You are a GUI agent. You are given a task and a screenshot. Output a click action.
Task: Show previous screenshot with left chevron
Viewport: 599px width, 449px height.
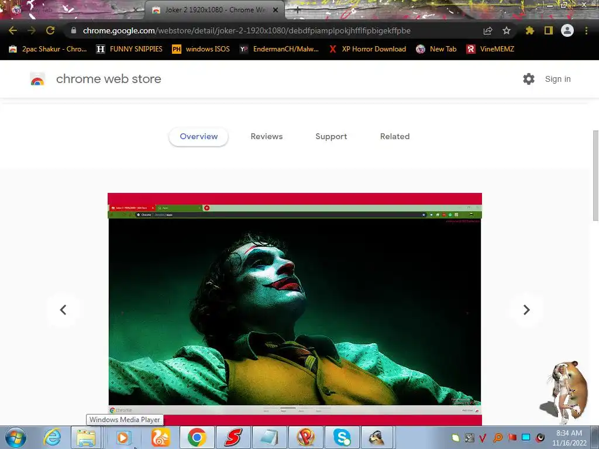(x=63, y=310)
